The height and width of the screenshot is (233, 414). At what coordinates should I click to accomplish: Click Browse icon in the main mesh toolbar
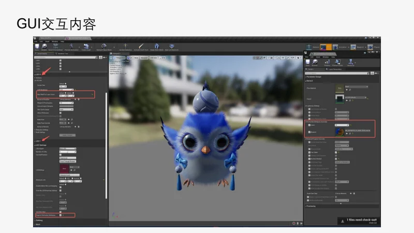click(44, 47)
